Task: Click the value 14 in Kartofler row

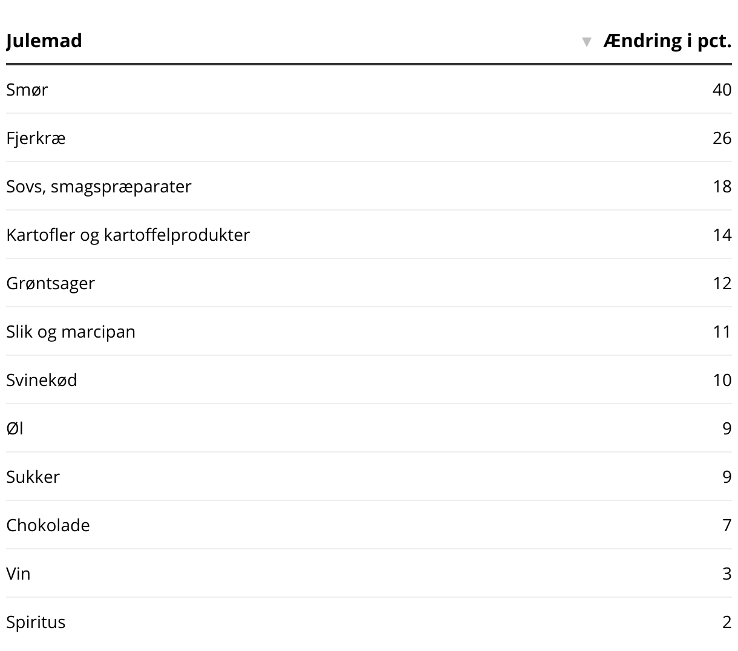Action: [722, 235]
